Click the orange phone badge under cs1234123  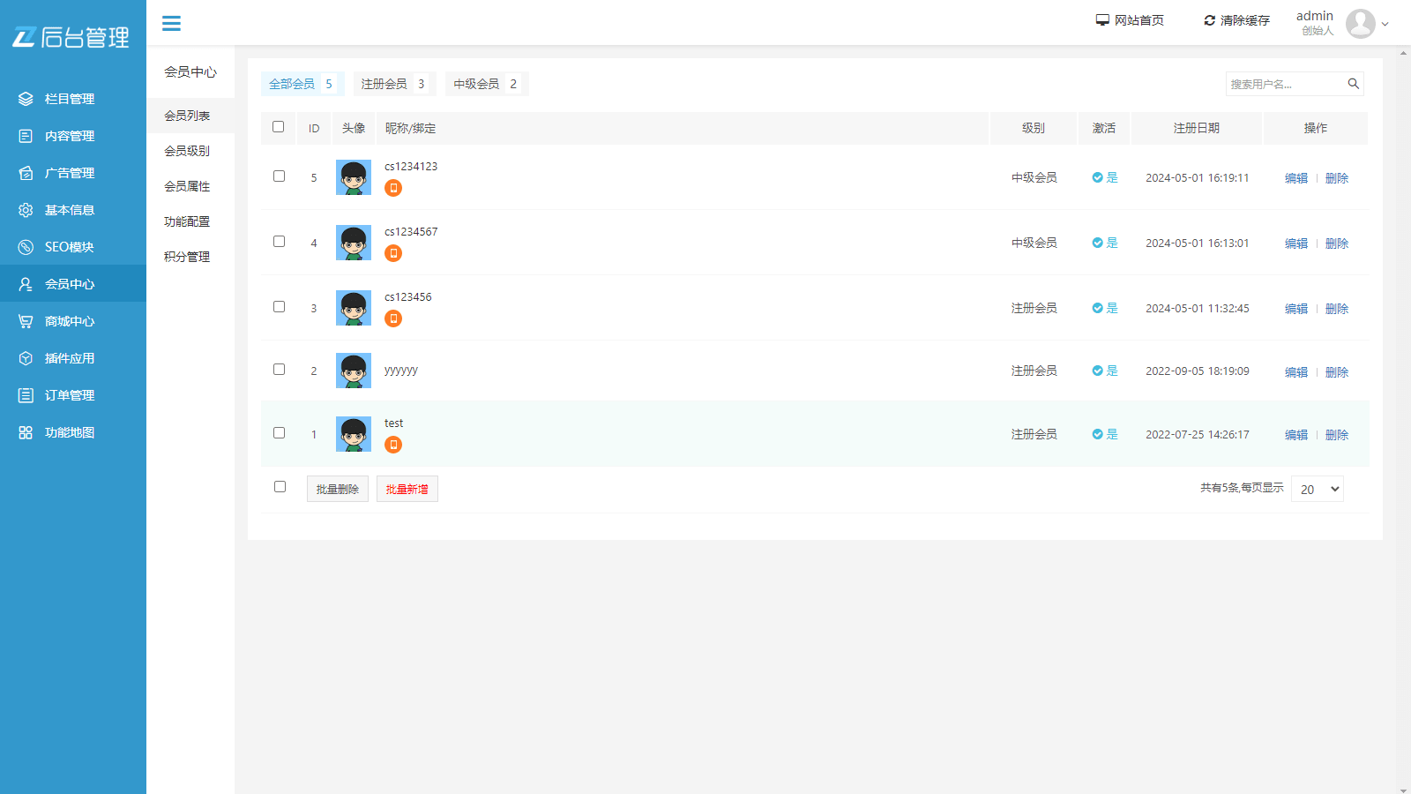click(x=393, y=188)
